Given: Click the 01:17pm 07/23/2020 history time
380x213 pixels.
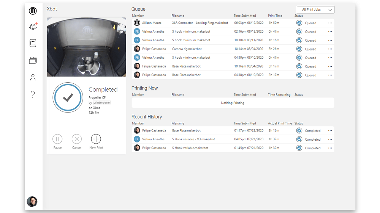Looking at the screenshot, I should coord(249,130).
